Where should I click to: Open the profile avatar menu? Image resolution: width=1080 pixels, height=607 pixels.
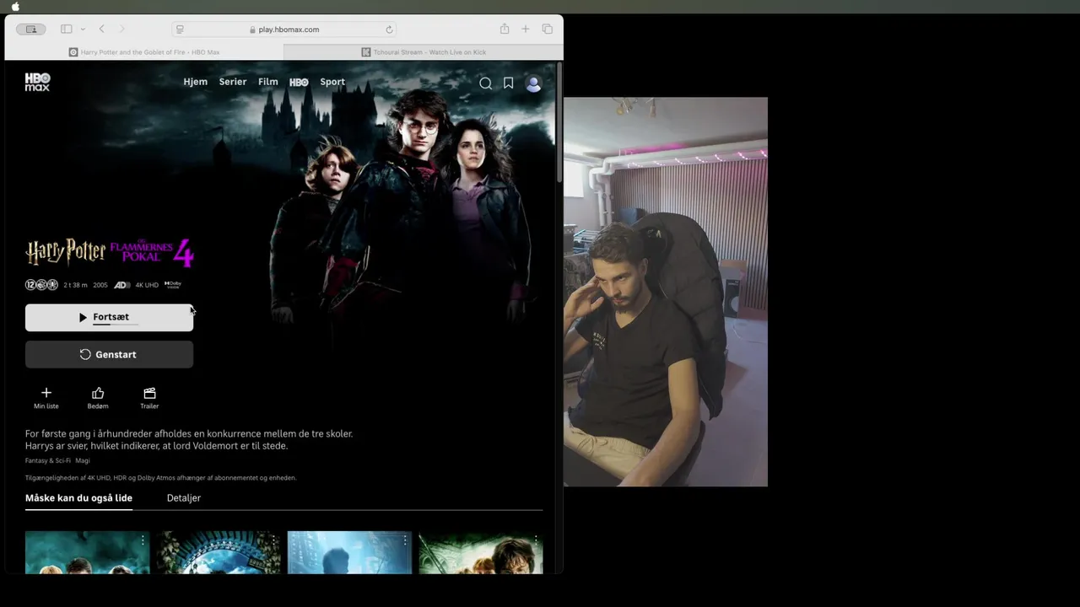click(533, 83)
